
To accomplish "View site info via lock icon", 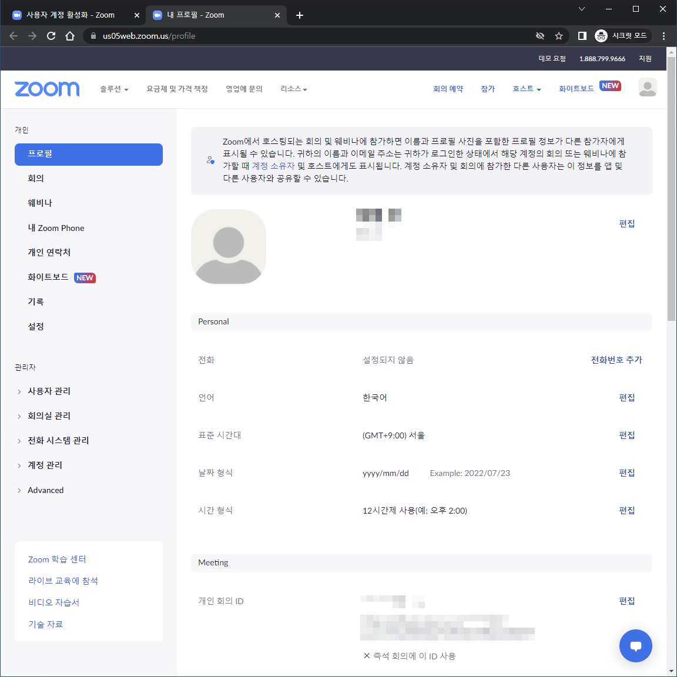I will pos(93,36).
